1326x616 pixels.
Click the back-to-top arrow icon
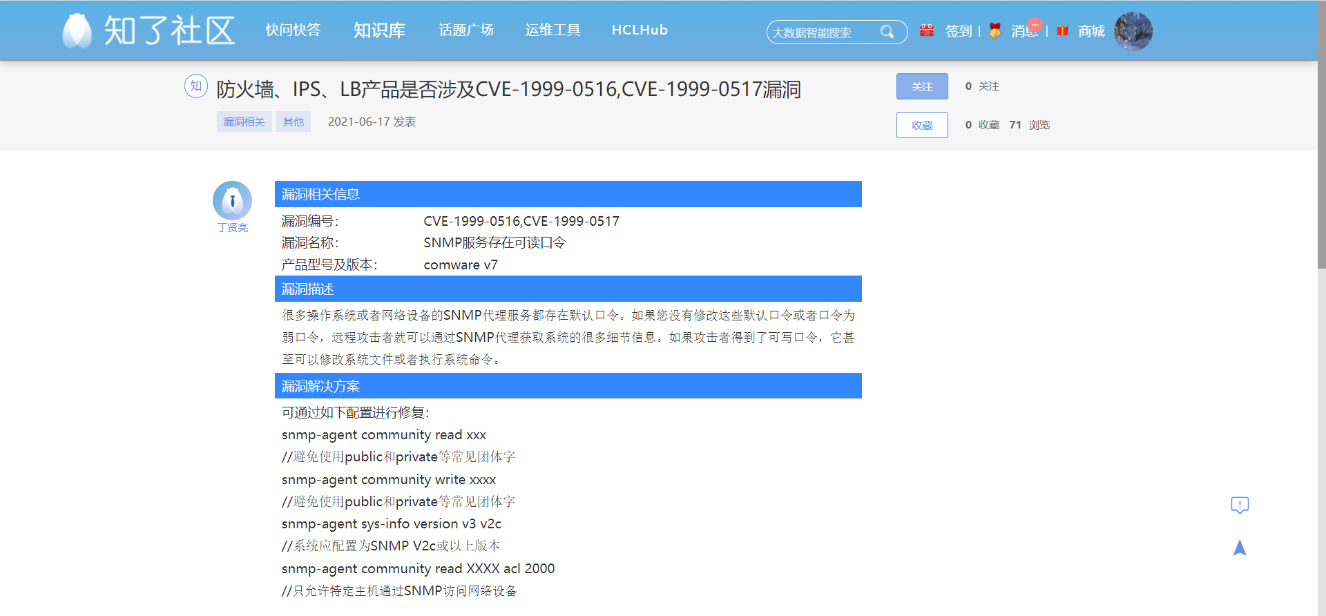coord(1240,548)
